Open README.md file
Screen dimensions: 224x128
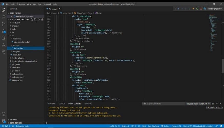17,80
